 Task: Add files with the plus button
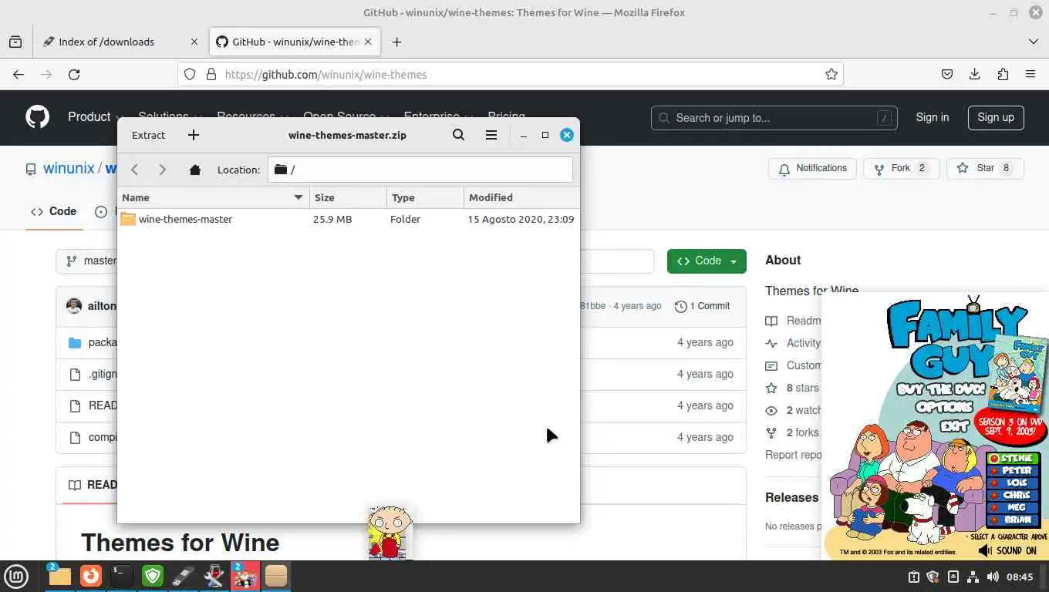(194, 135)
